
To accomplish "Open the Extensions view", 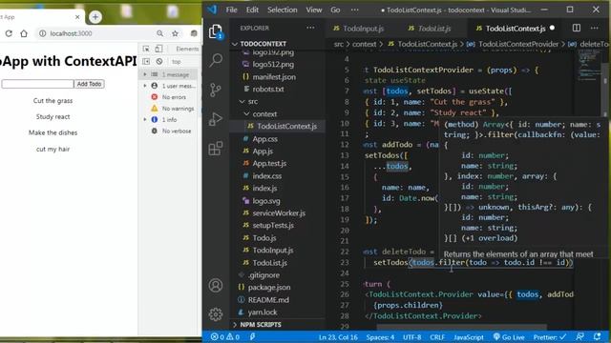I will point(216,149).
